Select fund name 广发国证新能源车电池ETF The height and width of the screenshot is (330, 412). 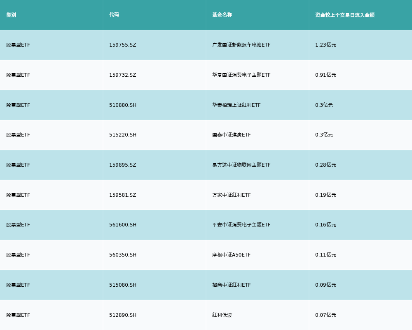tap(241, 45)
